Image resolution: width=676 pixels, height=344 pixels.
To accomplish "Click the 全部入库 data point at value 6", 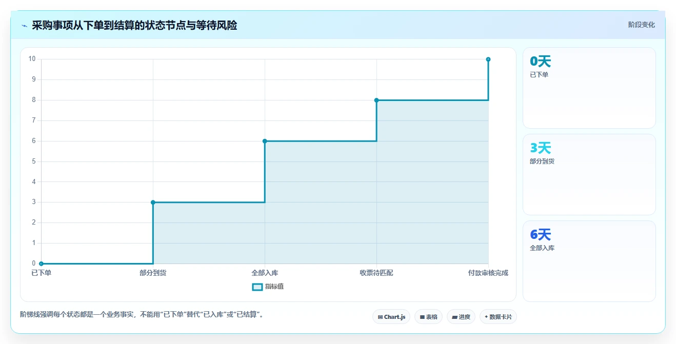I will (265, 141).
